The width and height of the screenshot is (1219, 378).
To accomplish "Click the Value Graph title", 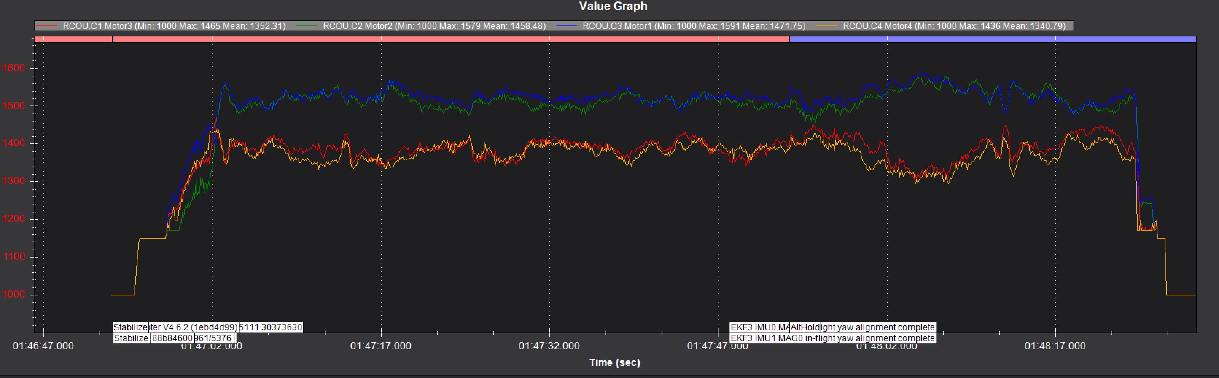I will point(613,7).
